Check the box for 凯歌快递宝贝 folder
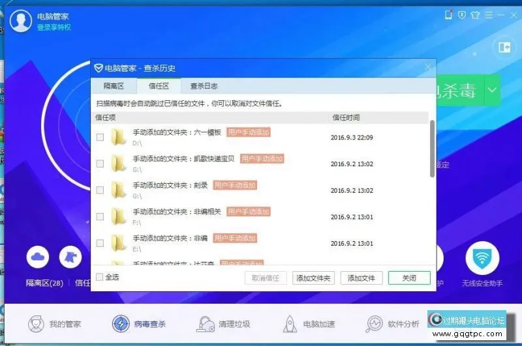This screenshot has width=522, height=346. click(100, 164)
